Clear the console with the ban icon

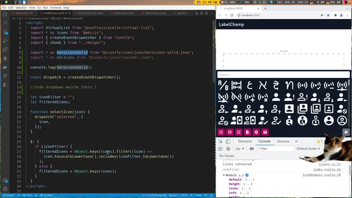[x=228, y=148]
